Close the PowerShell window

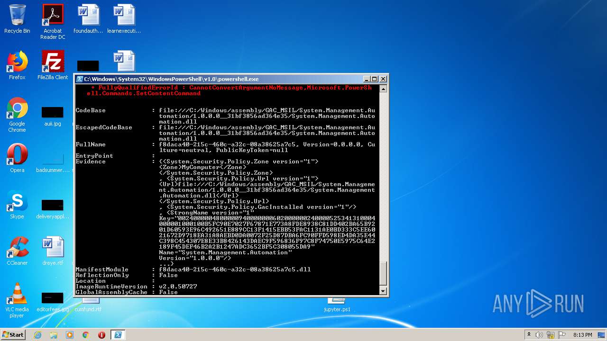pyautogui.click(x=383, y=79)
